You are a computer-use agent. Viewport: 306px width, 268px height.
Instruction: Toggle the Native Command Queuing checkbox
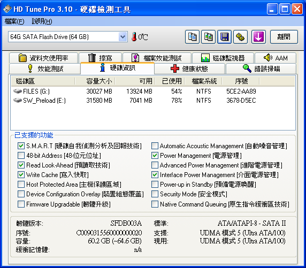point(155,204)
